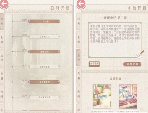148x113 pixels.
Task: Click the quill and paper note icon
Action: click(x=139, y=54)
